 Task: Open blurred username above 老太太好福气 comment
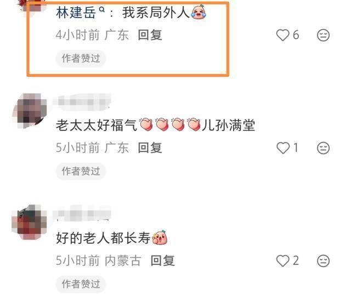(82, 103)
